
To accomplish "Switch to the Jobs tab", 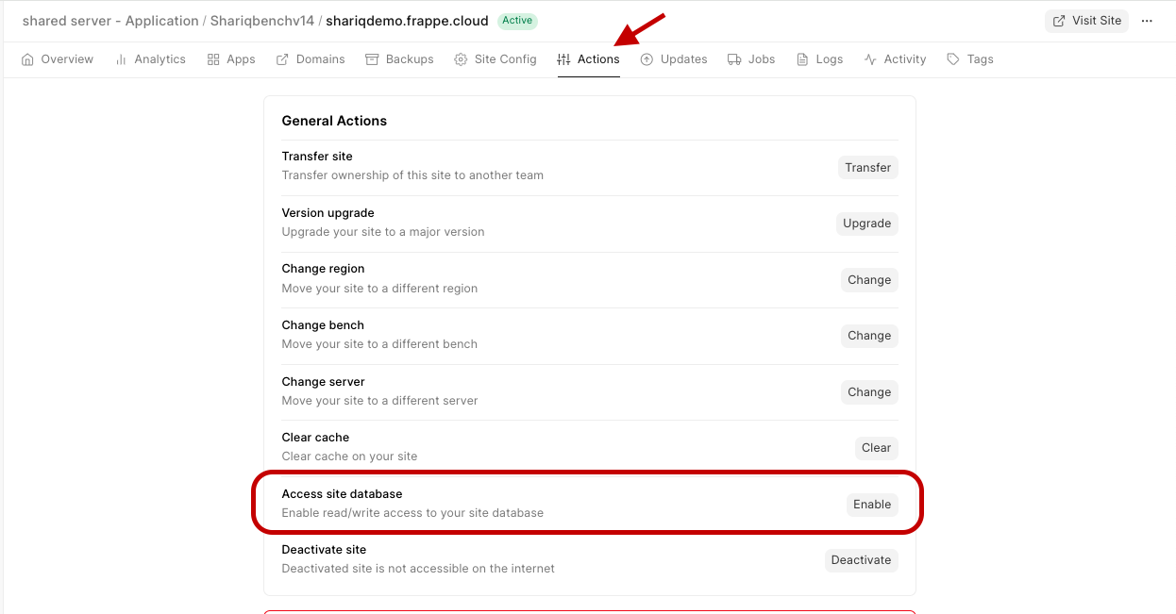I will 751,59.
